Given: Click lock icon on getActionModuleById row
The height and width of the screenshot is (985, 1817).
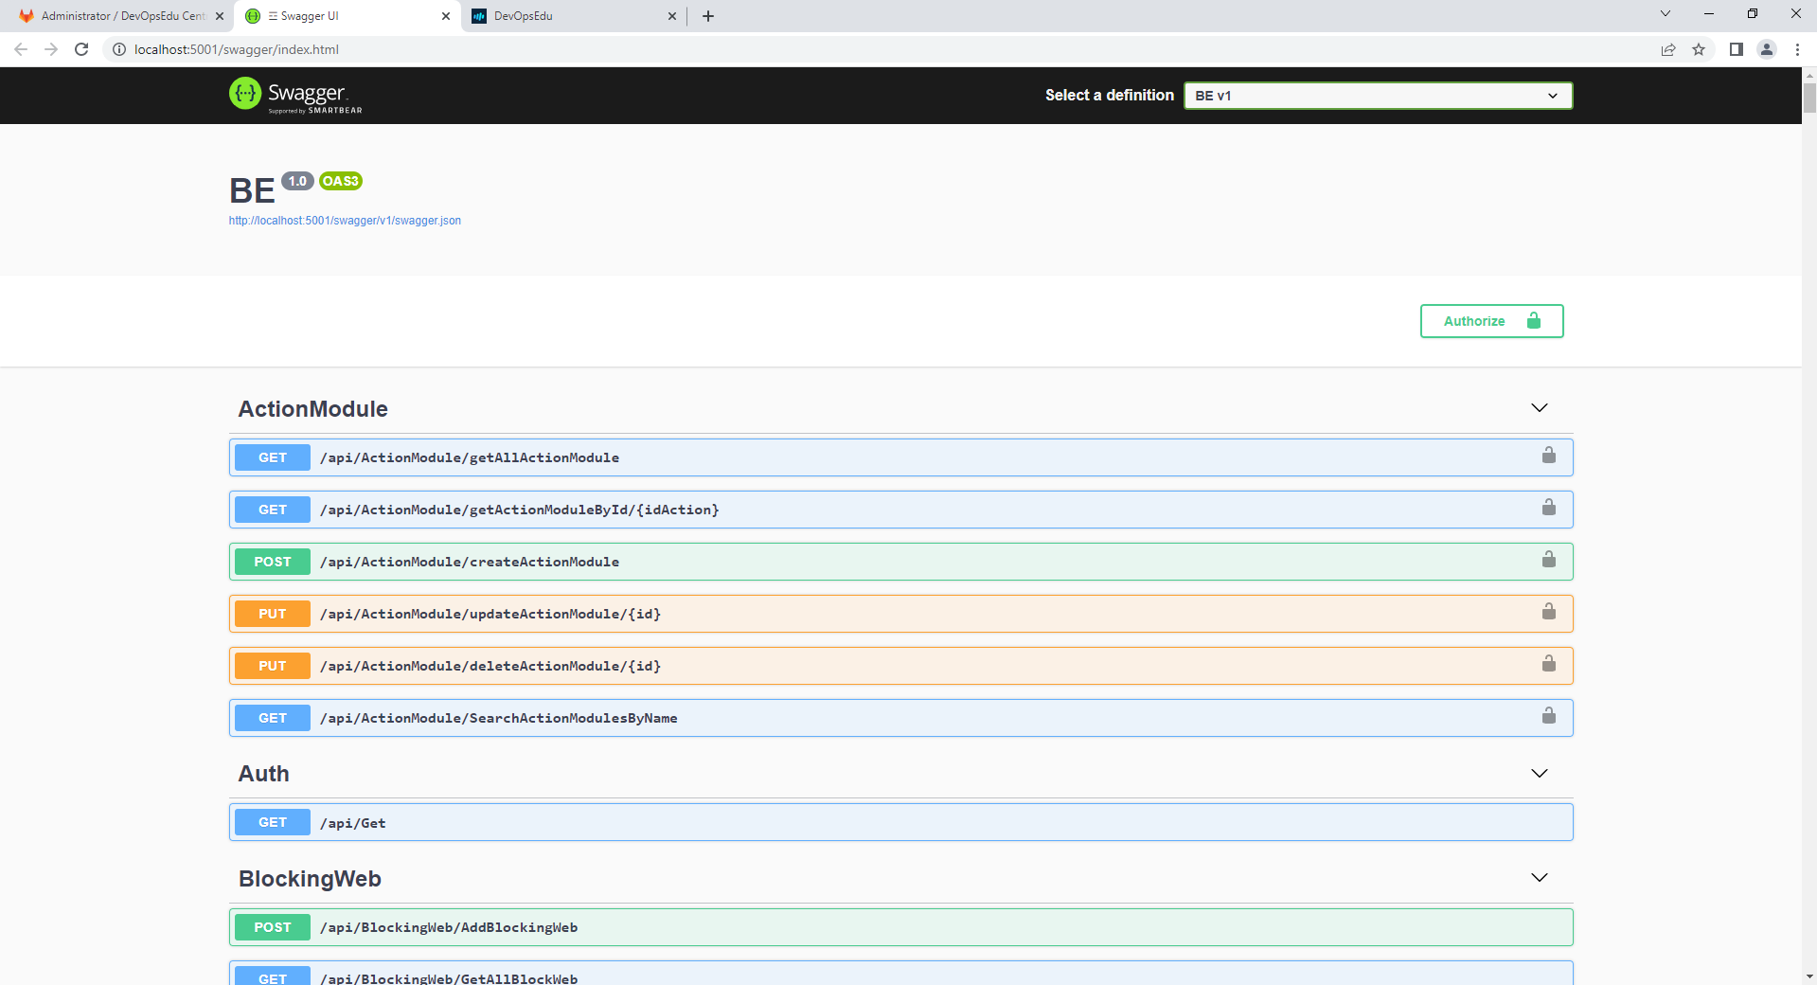Looking at the screenshot, I should (1548, 508).
